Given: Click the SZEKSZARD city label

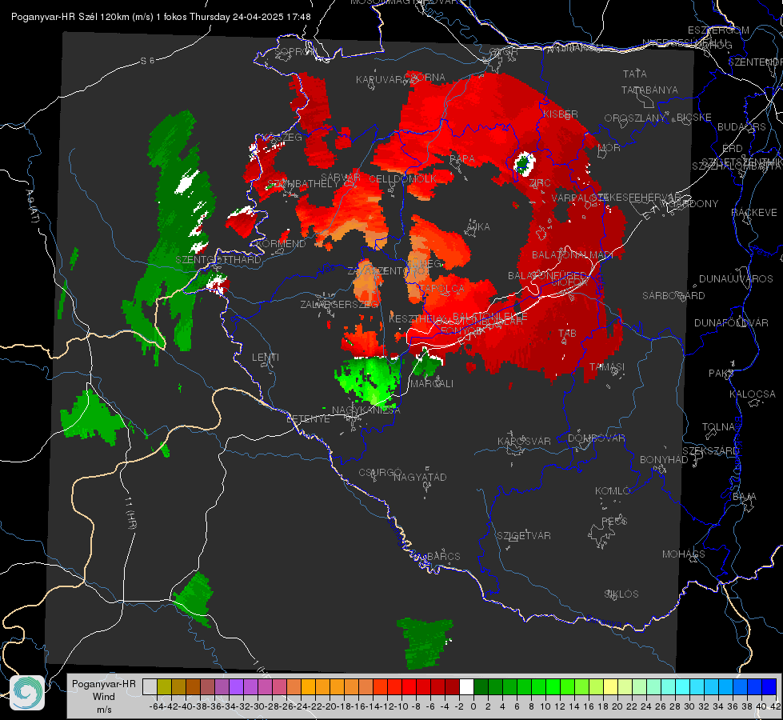Looking at the screenshot, I should point(710,451).
